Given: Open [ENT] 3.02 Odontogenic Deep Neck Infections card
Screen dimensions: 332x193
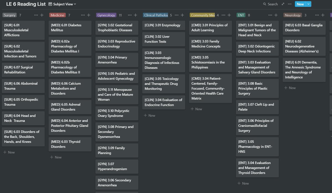Looking at the screenshot, I should (x=257, y=49).
